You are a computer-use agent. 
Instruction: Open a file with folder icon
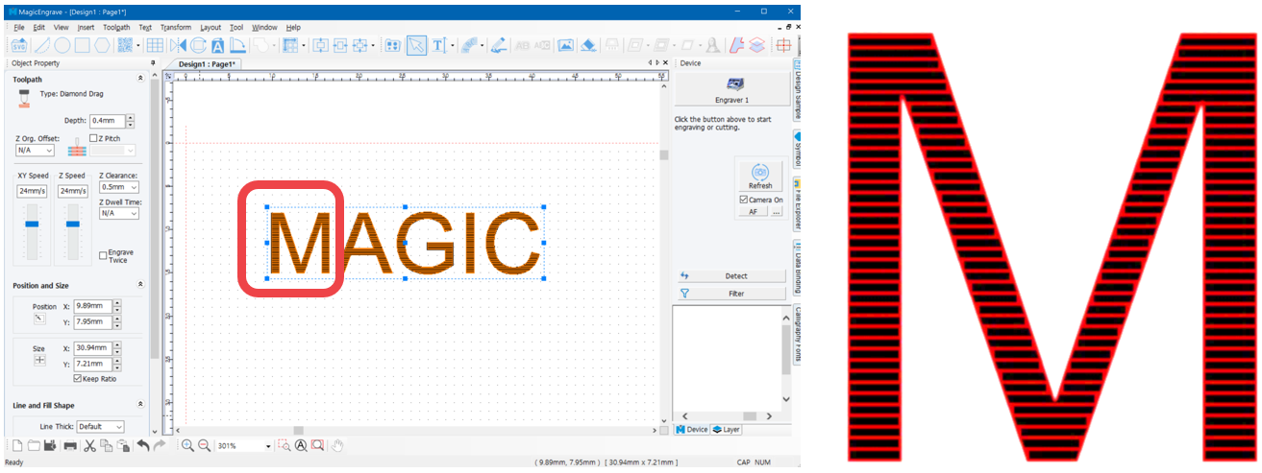(34, 446)
